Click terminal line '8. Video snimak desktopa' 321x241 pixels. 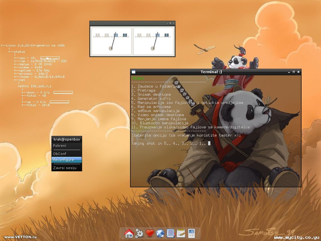pyautogui.click(x=158, y=115)
